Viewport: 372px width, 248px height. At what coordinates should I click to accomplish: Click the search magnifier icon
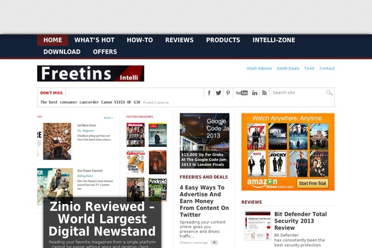(x=329, y=92)
